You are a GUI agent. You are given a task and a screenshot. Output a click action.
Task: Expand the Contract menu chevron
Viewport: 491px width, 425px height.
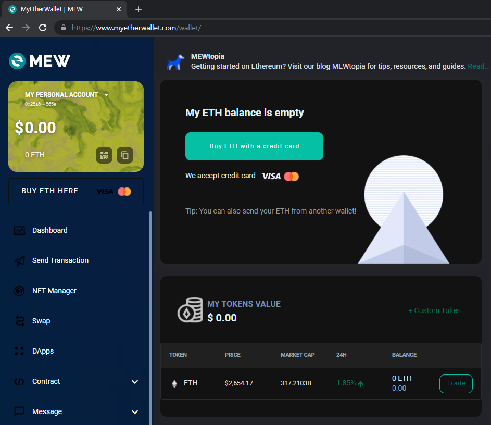[x=135, y=382]
